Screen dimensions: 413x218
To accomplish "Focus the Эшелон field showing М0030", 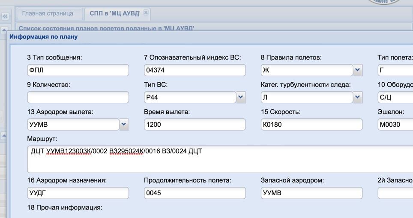I will click(x=395, y=125).
